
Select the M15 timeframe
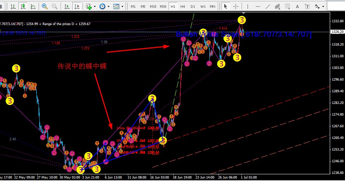[153, 7]
